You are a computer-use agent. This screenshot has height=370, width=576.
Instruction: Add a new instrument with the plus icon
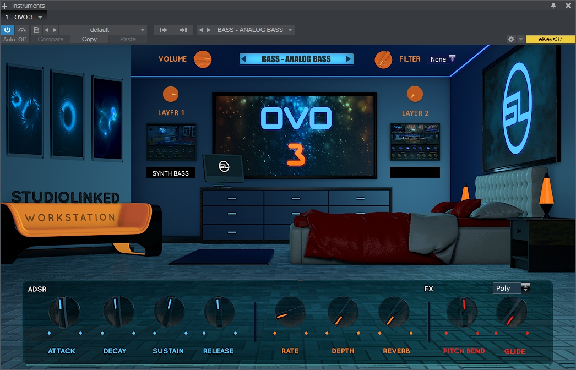tap(4, 6)
